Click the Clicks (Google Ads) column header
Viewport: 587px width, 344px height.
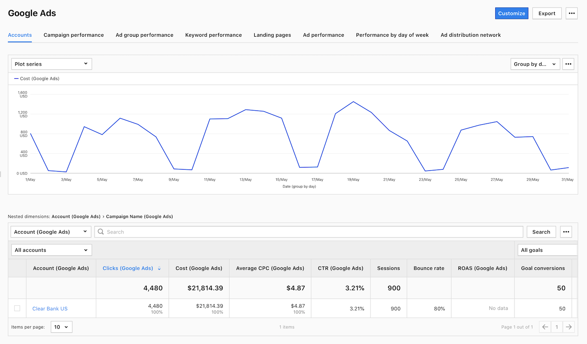(128, 268)
